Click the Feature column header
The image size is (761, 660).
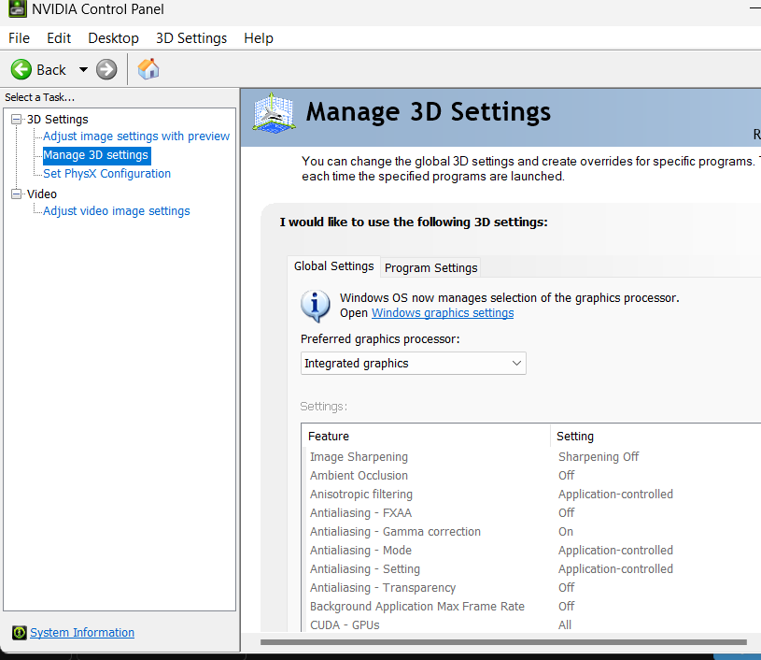(426, 436)
